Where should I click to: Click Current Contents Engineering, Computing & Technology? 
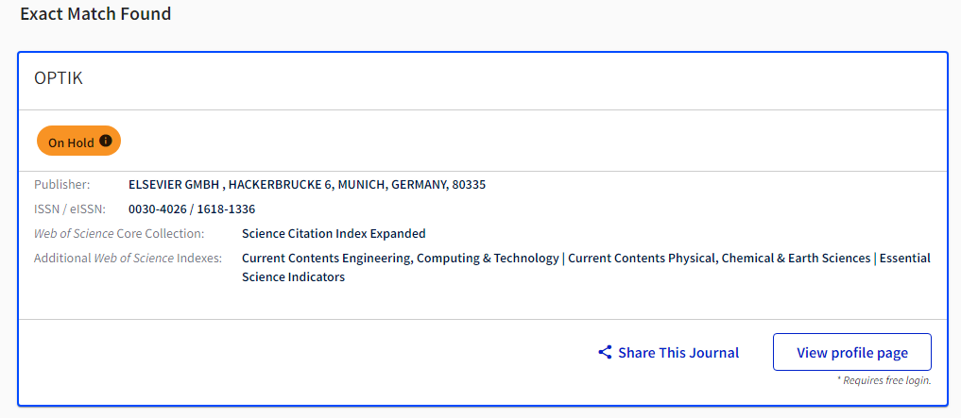pos(400,258)
